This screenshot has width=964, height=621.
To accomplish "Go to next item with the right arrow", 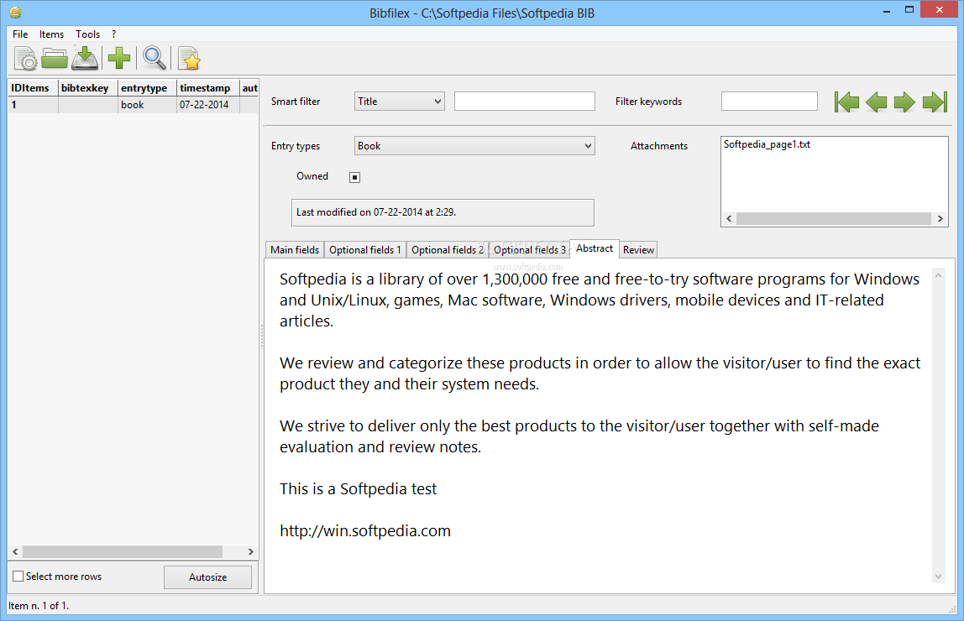I will [904, 102].
